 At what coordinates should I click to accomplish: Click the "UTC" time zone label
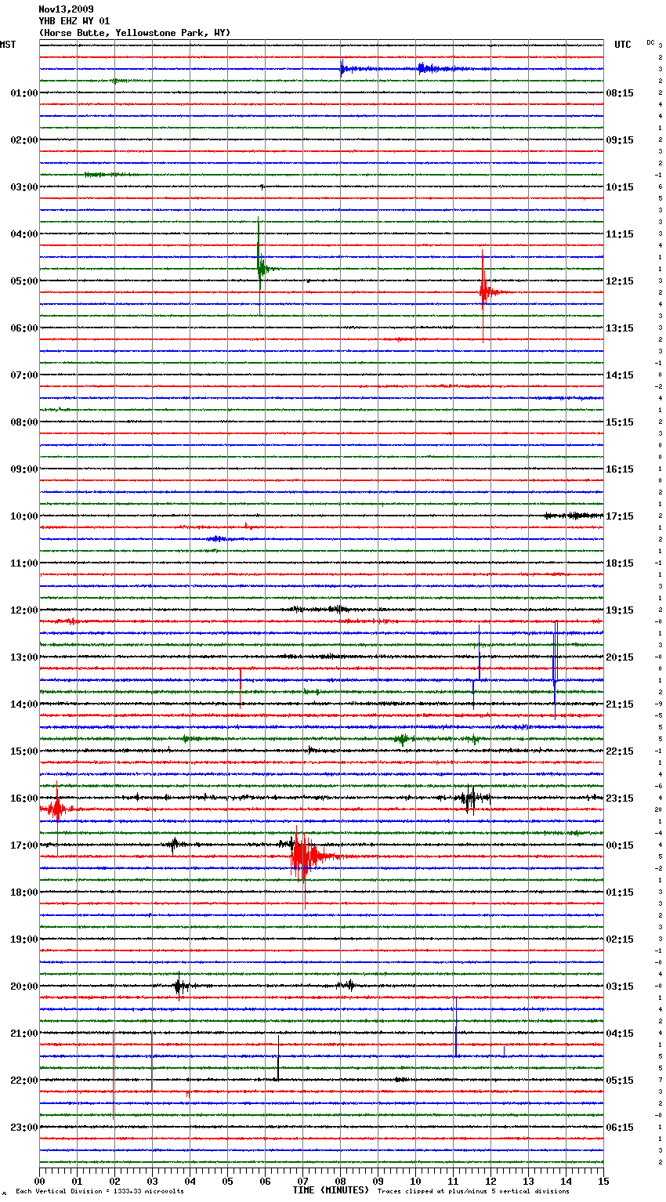coord(623,45)
